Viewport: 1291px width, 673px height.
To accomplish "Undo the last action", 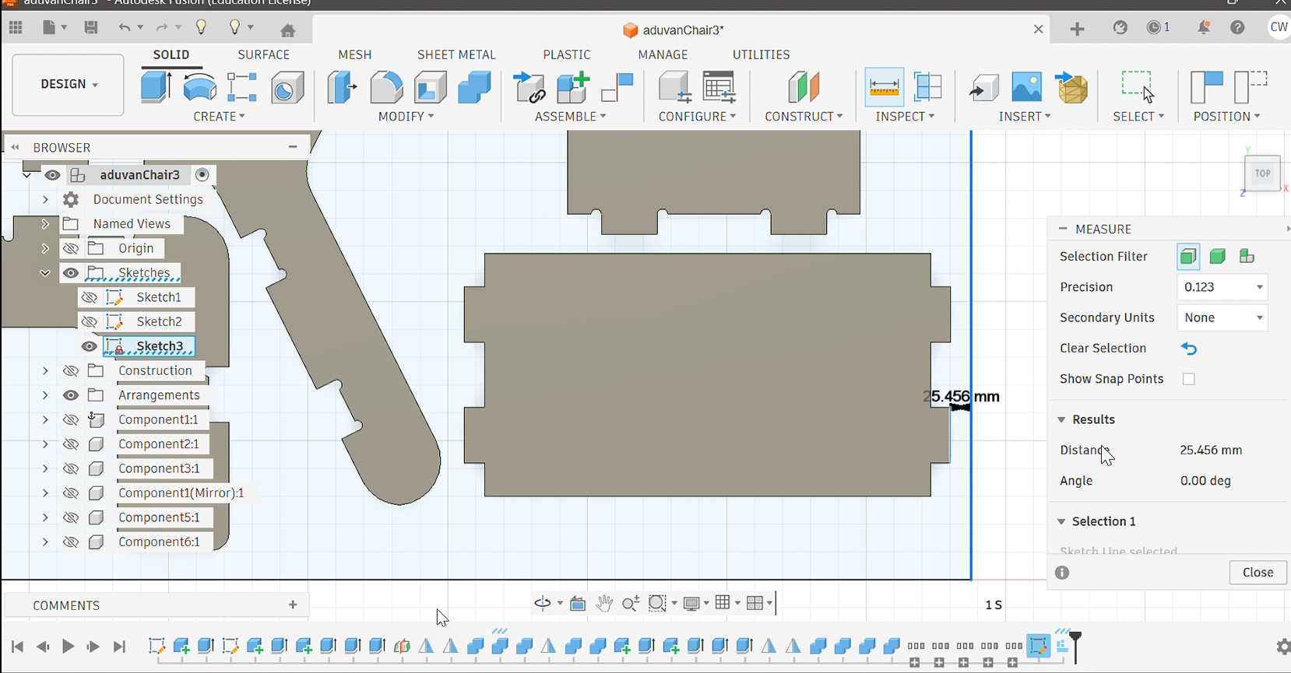I will [x=125, y=28].
